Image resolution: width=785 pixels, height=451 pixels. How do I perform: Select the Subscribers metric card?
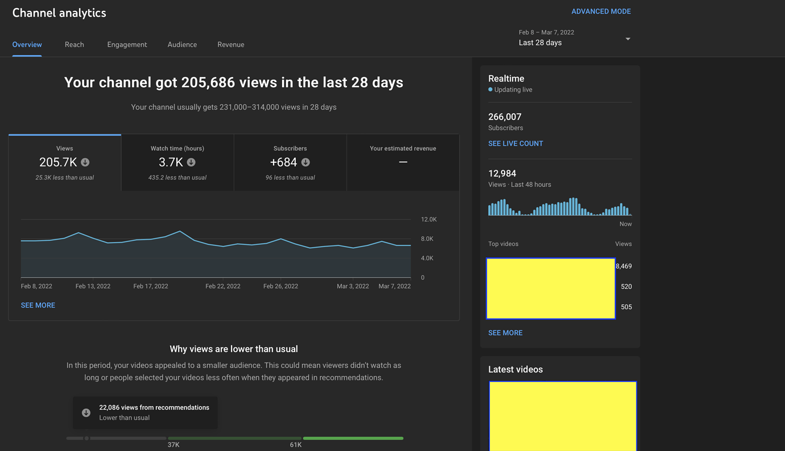click(290, 162)
